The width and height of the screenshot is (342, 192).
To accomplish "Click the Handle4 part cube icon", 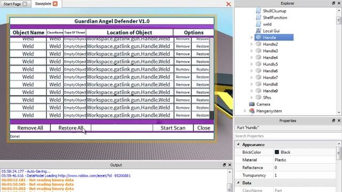I will pos(259,58).
